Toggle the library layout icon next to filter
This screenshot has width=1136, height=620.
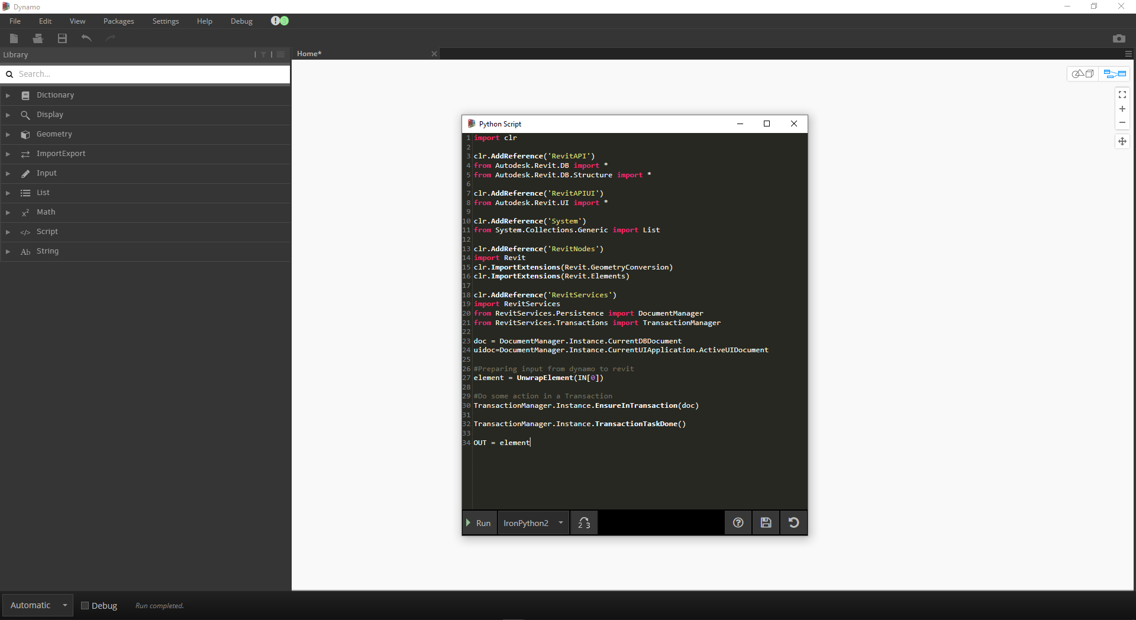[x=280, y=54]
